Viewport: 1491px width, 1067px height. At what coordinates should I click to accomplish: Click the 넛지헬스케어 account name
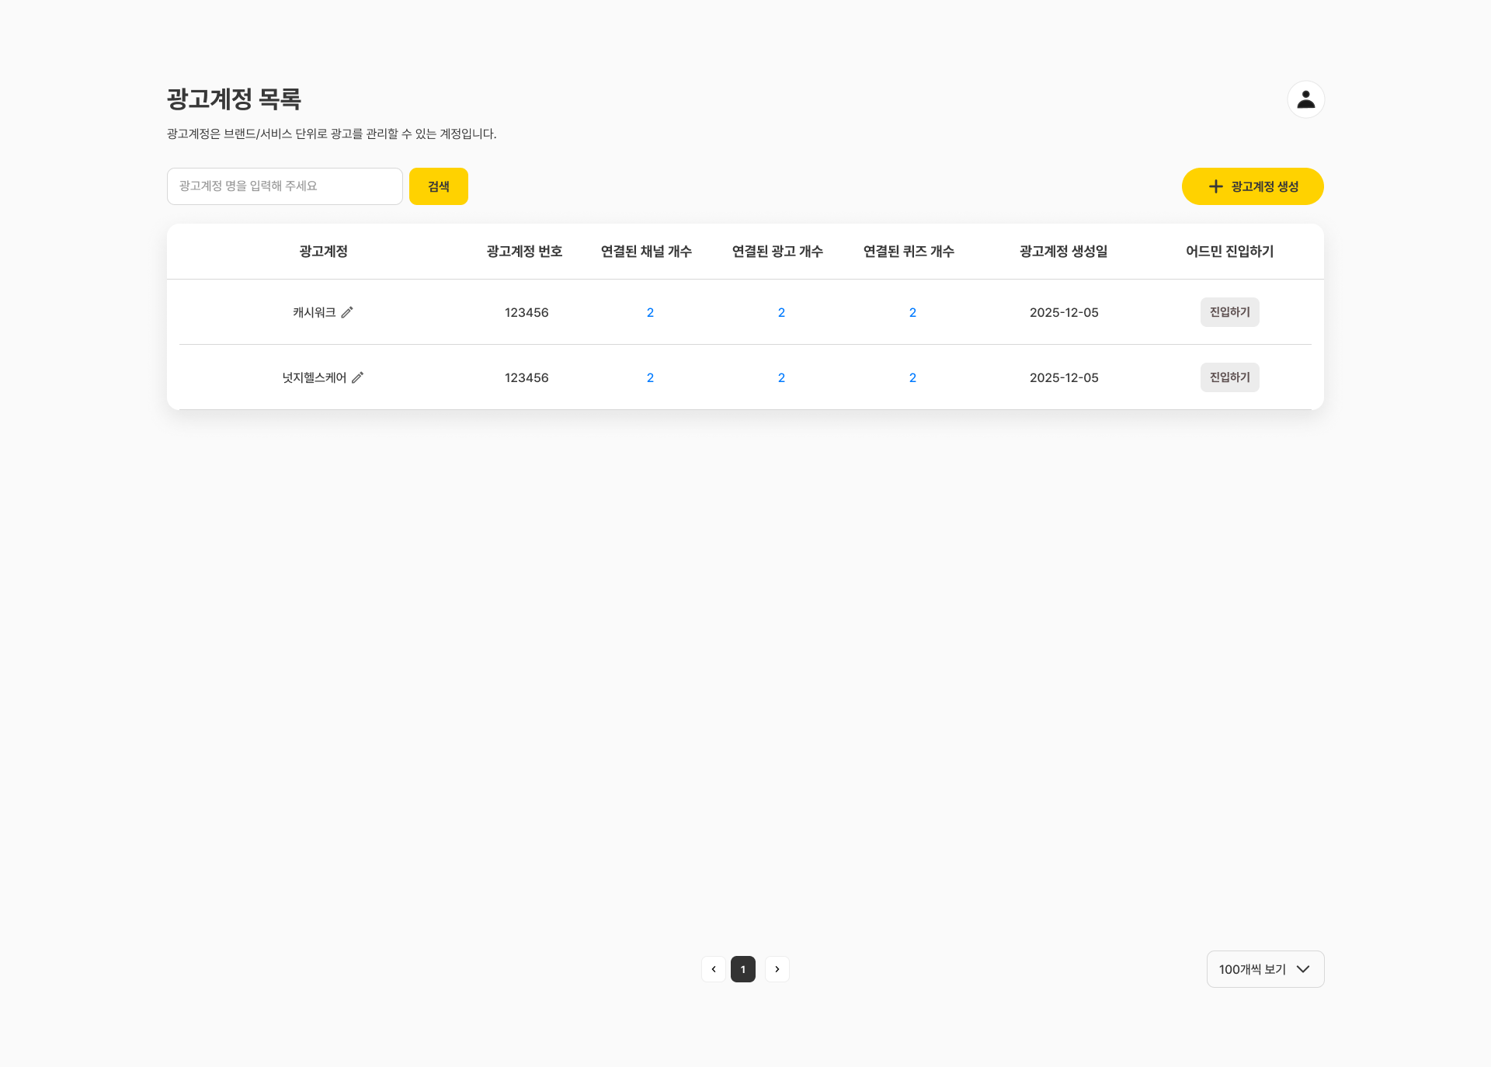click(x=314, y=377)
